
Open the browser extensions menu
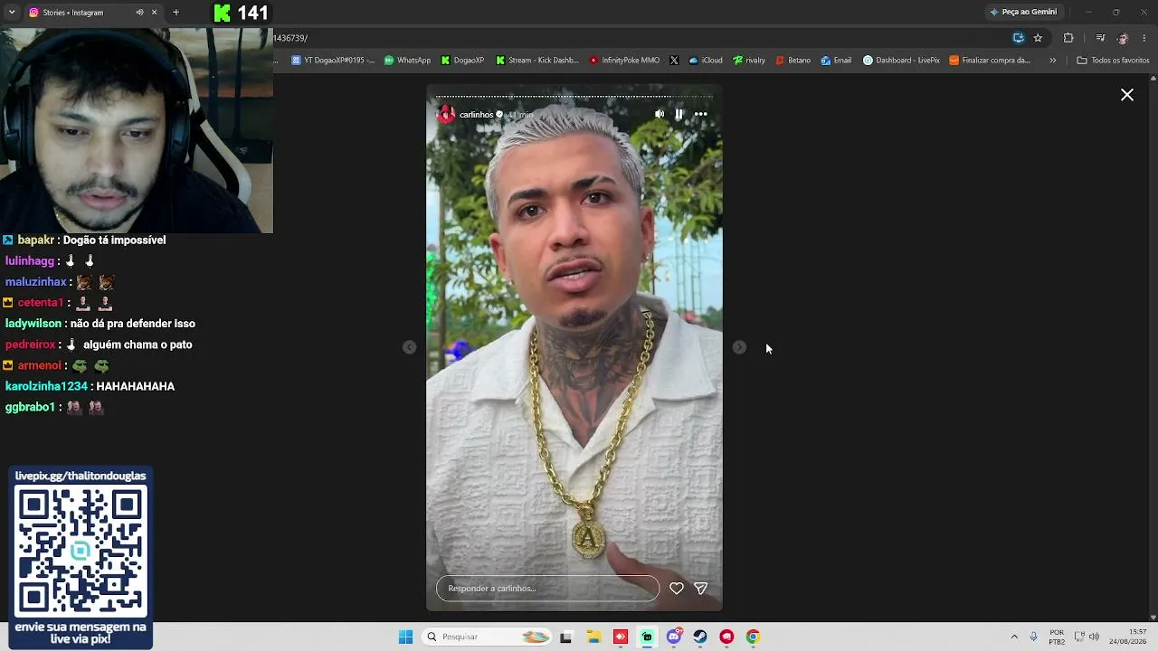point(1068,38)
